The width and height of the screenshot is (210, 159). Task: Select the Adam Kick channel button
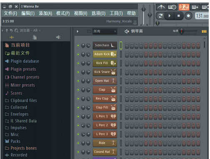(x=105, y=54)
